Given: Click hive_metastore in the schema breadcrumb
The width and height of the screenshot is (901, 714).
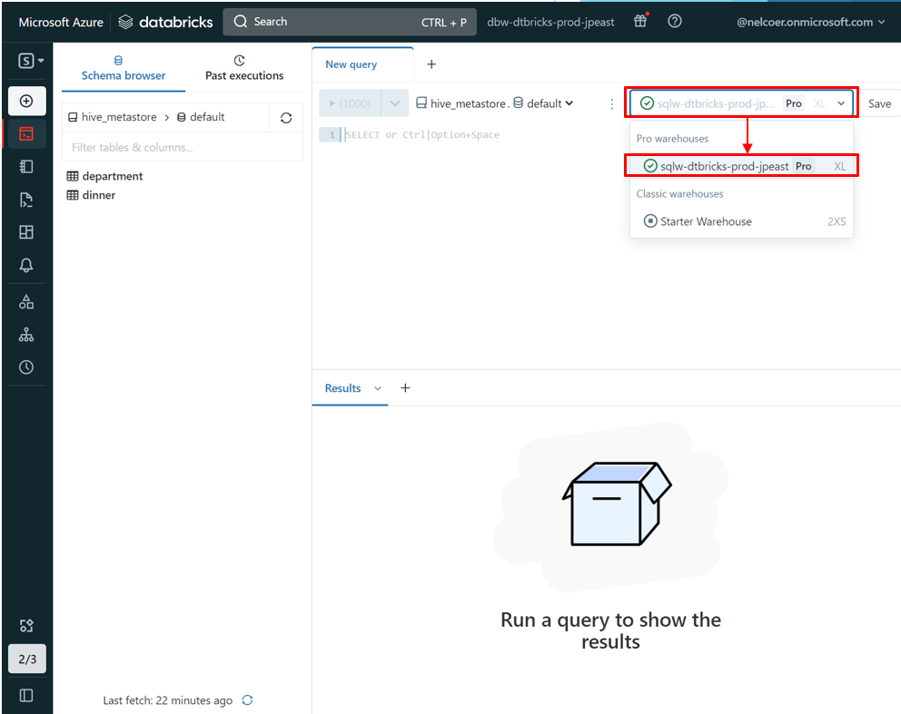Looking at the screenshot, I should [113, 117].
